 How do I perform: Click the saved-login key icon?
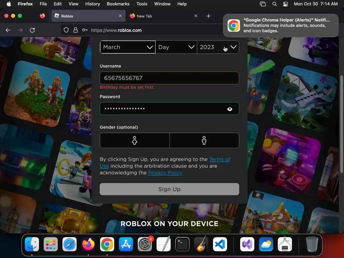pos(85,30)
